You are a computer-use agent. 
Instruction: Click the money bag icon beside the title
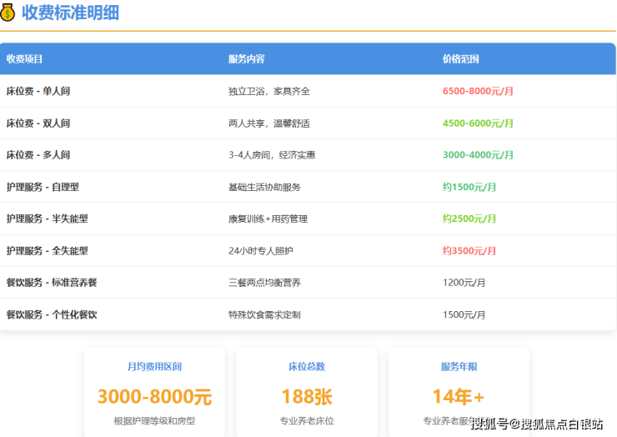[x=8, y=13]
